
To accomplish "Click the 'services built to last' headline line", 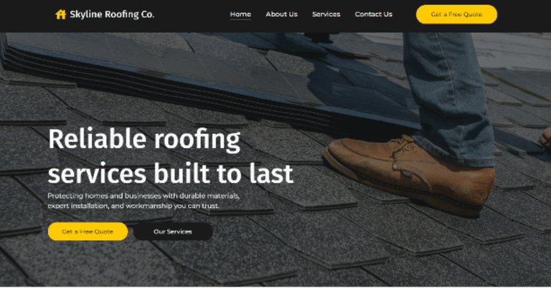I will point(171,173).
